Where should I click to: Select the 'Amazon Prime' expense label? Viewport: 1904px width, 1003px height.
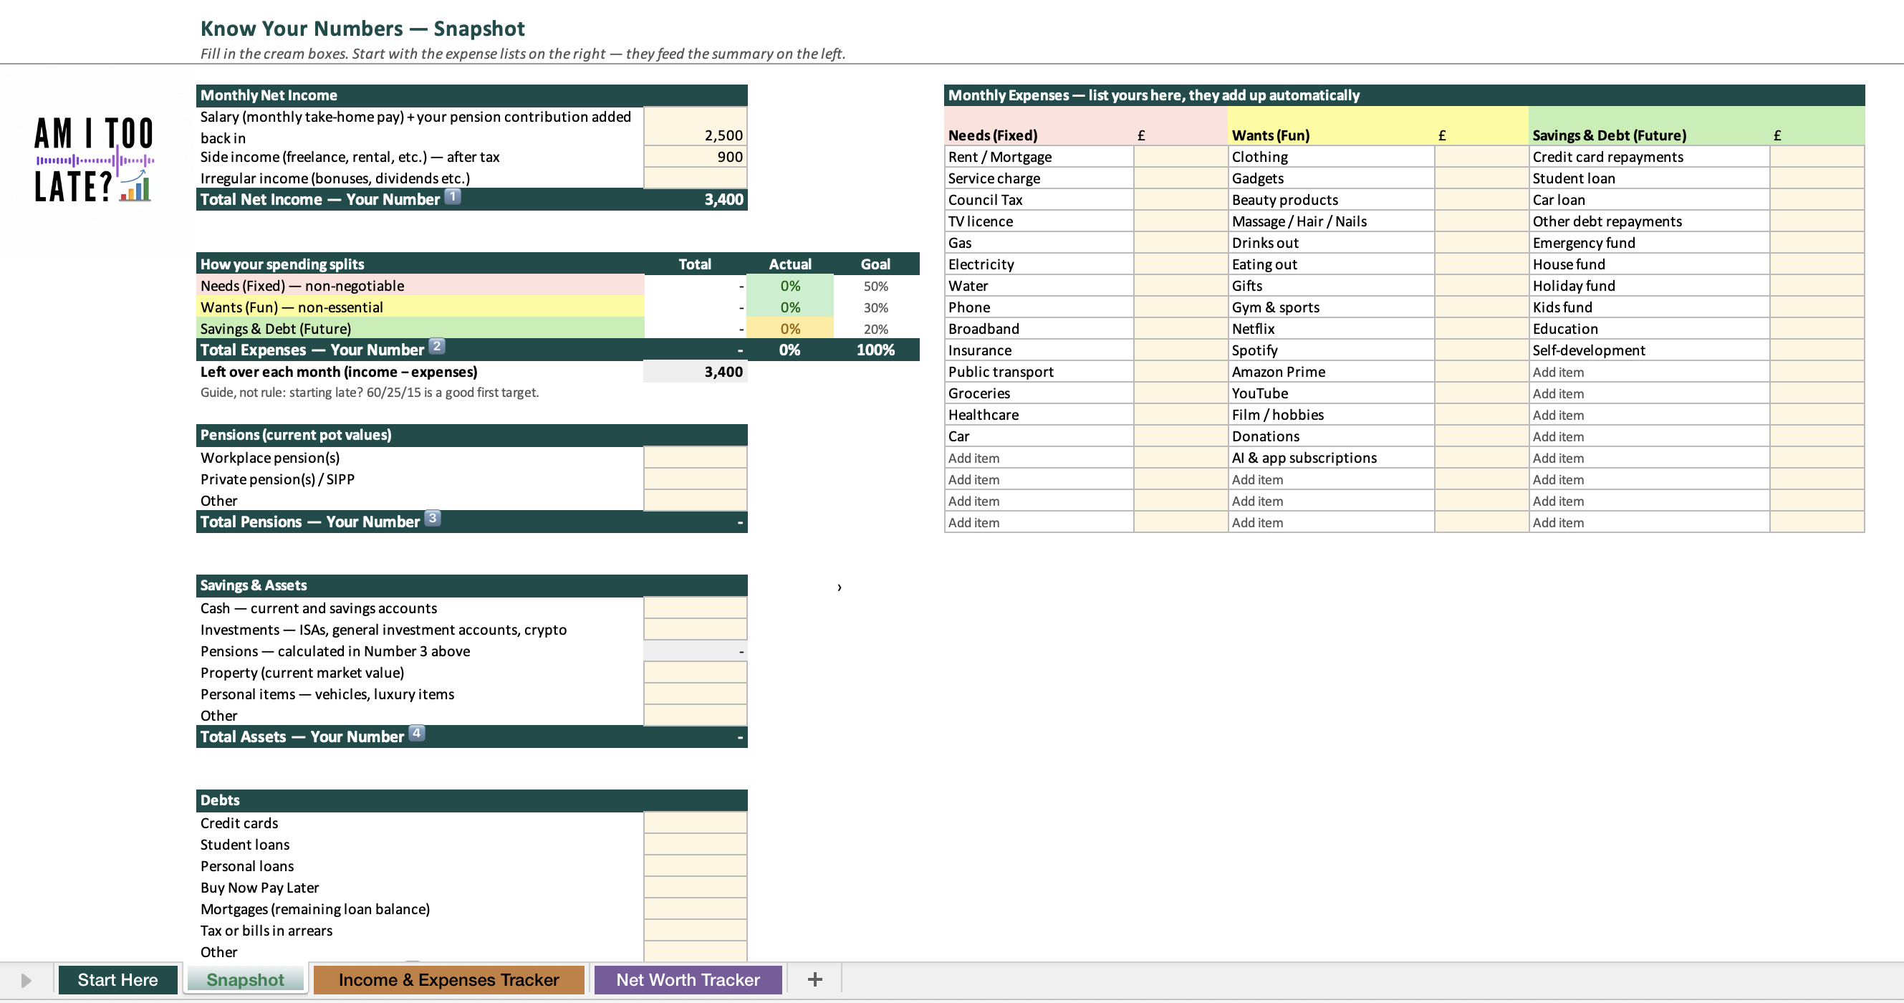tap(1278, 372)
